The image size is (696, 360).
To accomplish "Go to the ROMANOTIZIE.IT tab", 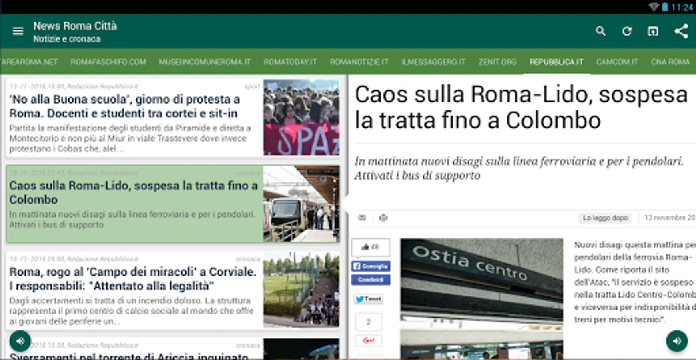I will coord(359,62).
